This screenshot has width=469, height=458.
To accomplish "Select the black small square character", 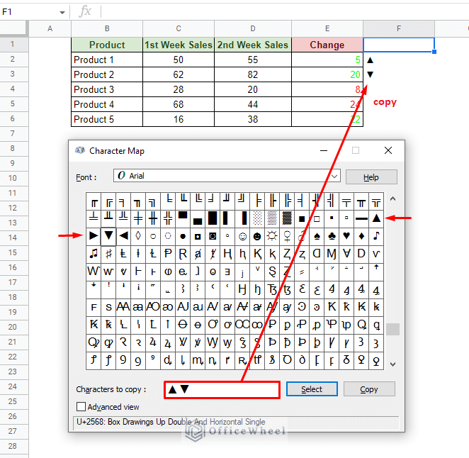I will (x=332, y=218).
